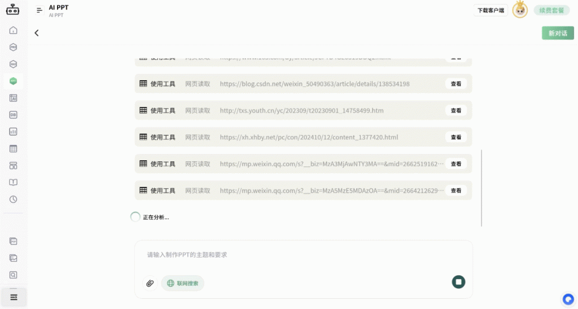Open the book sidebar icon
578x309 pixels.
tap(14, 183)
